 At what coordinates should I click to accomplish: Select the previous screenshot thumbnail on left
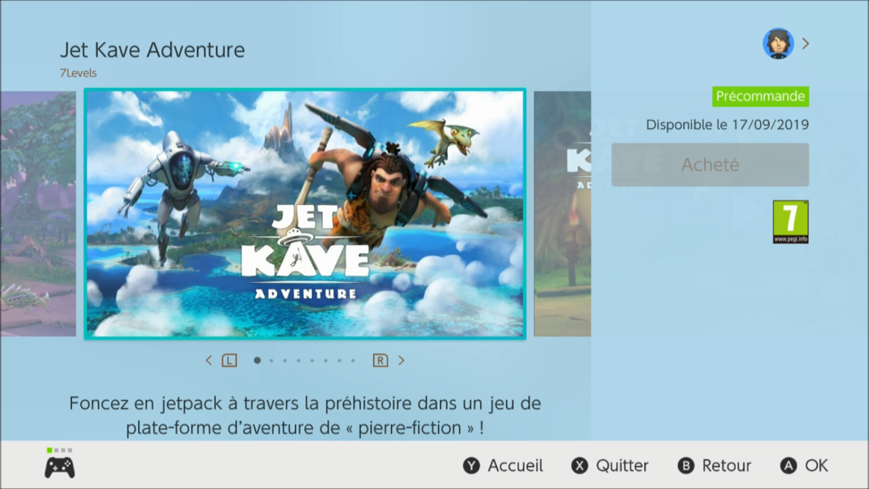[x=38, y=214]
